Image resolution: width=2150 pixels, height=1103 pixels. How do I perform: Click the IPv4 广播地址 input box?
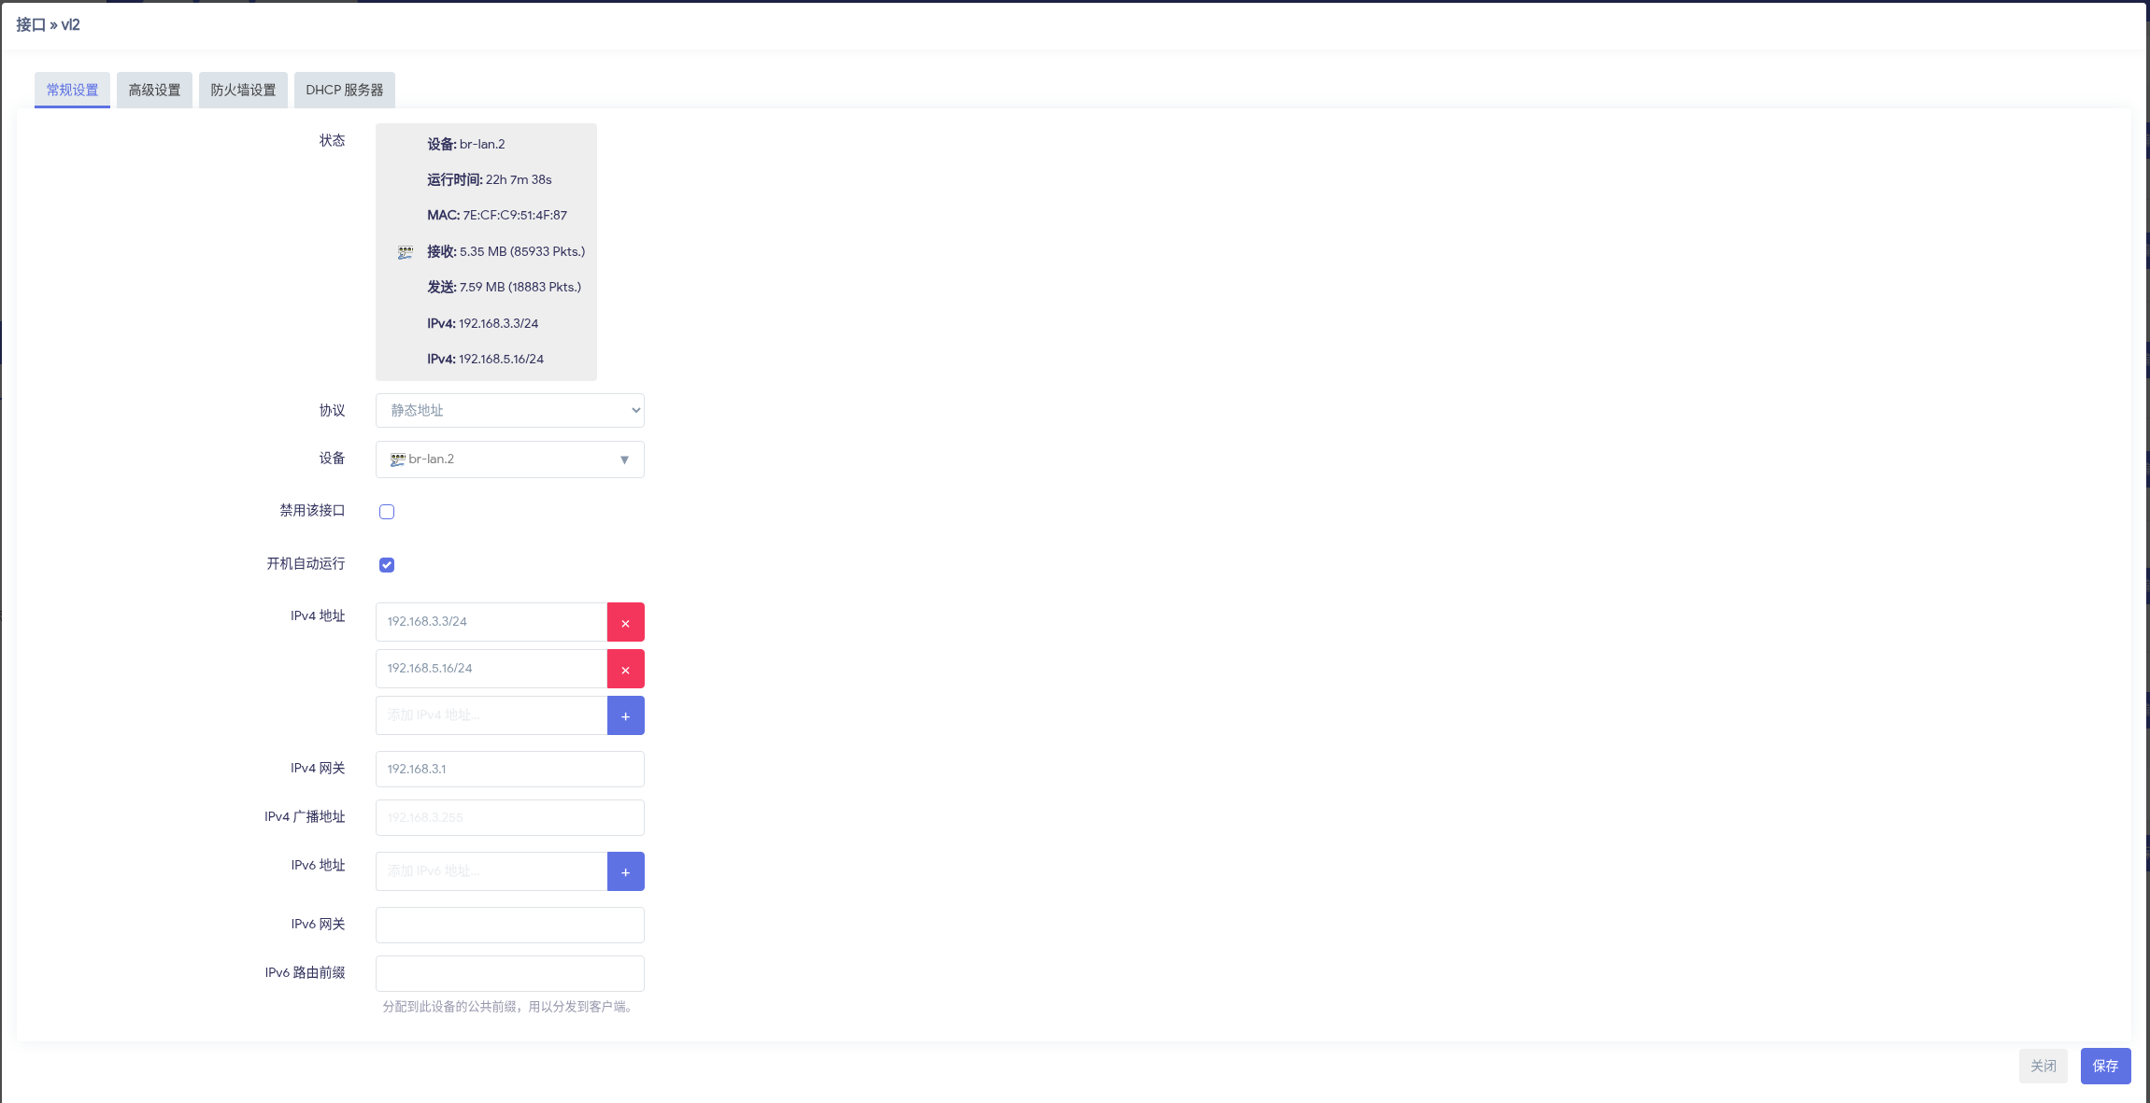point(509,818)
